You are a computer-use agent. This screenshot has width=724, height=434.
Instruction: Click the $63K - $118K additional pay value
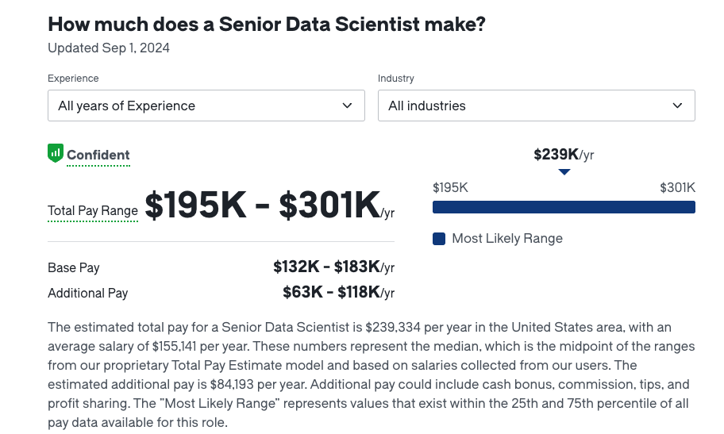coord(338,292)
